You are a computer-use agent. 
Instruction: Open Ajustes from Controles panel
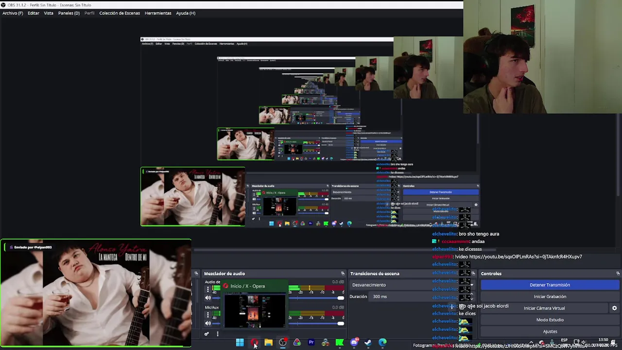tap(550, 332)
